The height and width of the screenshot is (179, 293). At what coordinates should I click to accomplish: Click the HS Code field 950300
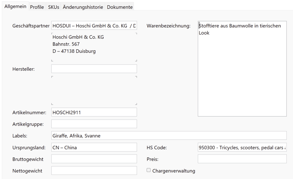[x=242, y=148]
